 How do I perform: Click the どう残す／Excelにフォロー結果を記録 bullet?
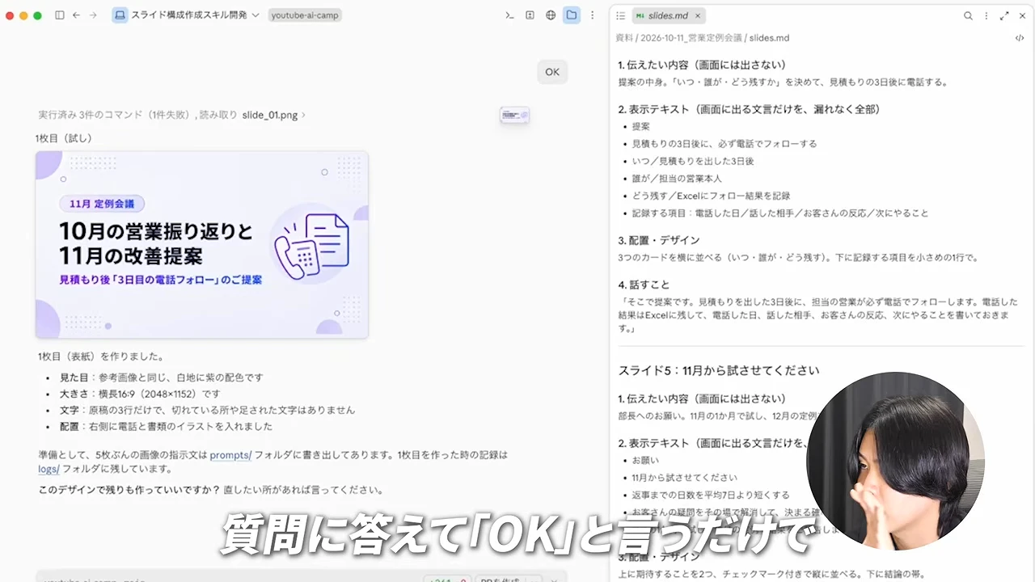click(x=712, y=196)
